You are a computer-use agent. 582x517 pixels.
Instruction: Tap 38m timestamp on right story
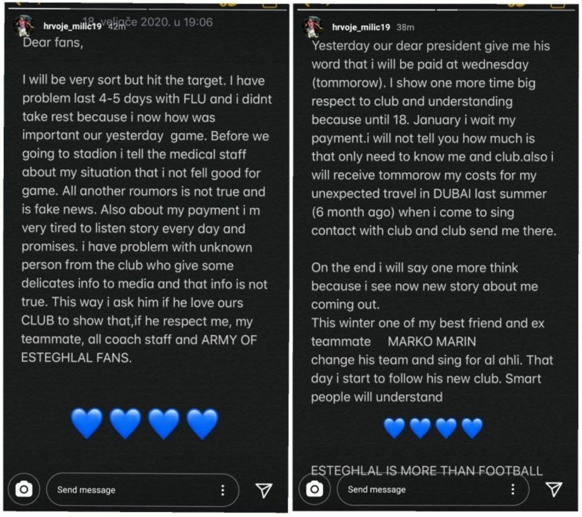click(x=405, y=27)
